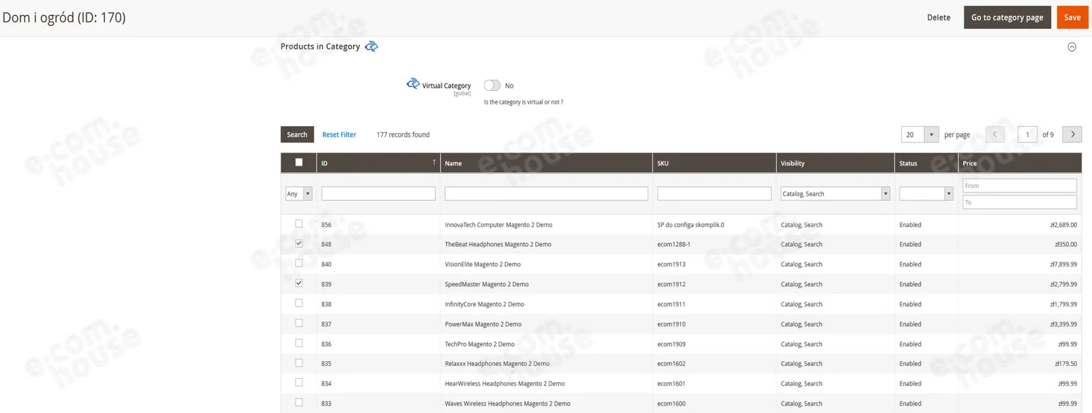Sort the grid by Name column

[546, 163]
